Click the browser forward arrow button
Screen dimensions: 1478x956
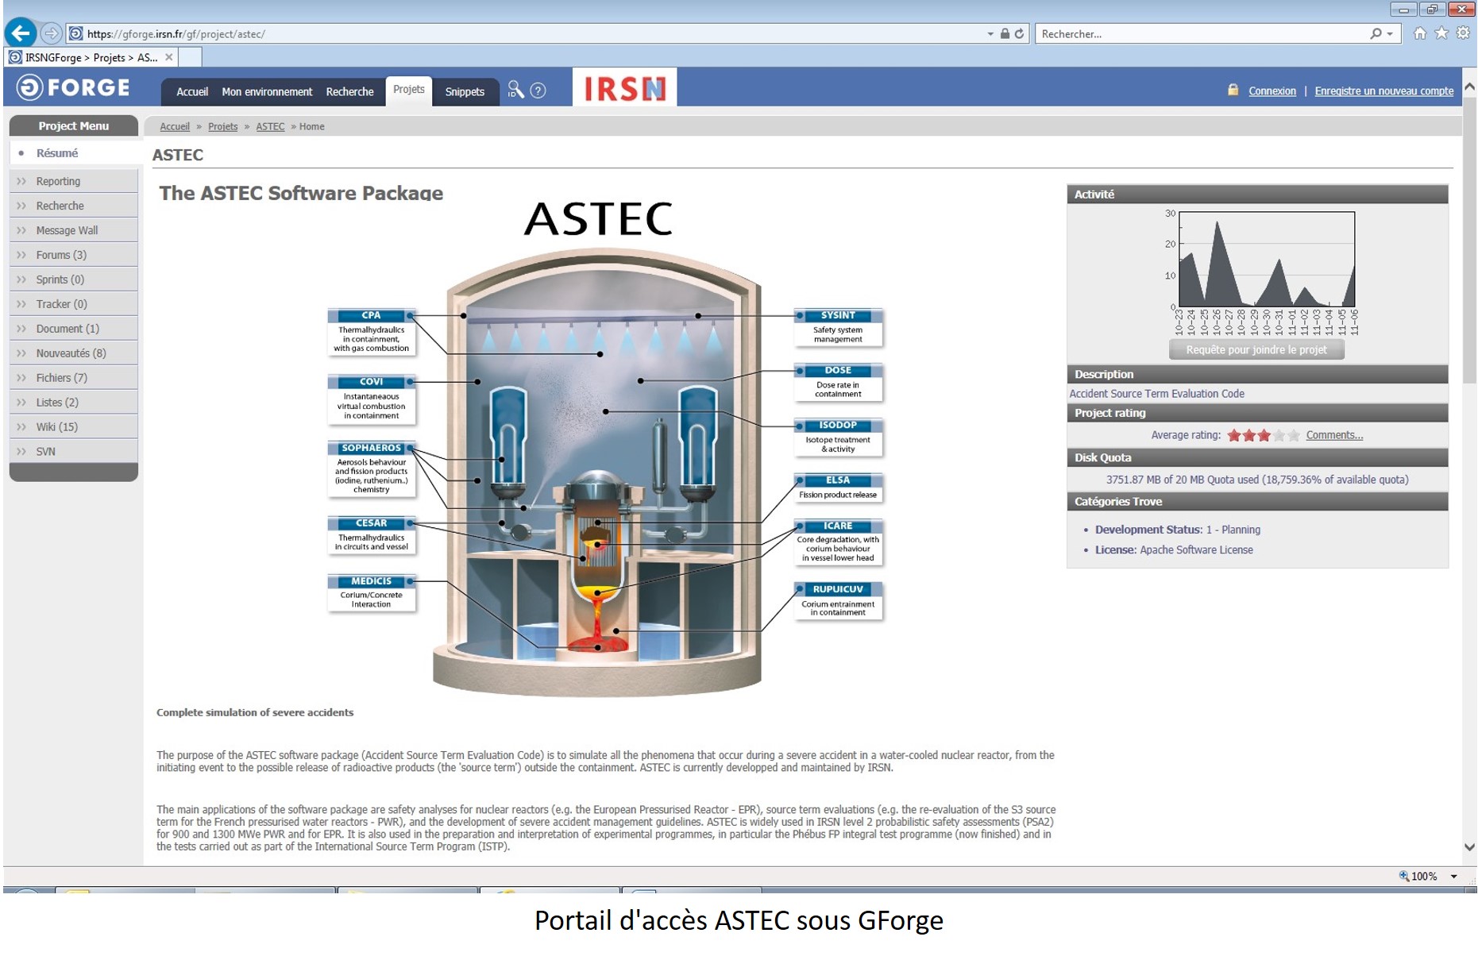(x=51, y=33)
